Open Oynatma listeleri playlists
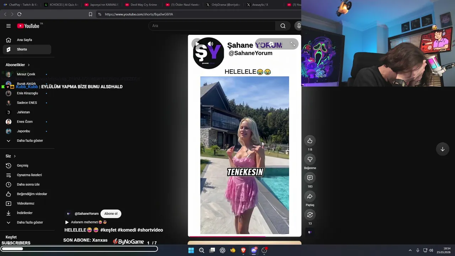This screenshot has width=455, height=256. point(27,175)
